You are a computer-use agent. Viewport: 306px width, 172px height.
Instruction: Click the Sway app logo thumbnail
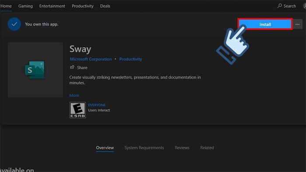pos(35,70)
